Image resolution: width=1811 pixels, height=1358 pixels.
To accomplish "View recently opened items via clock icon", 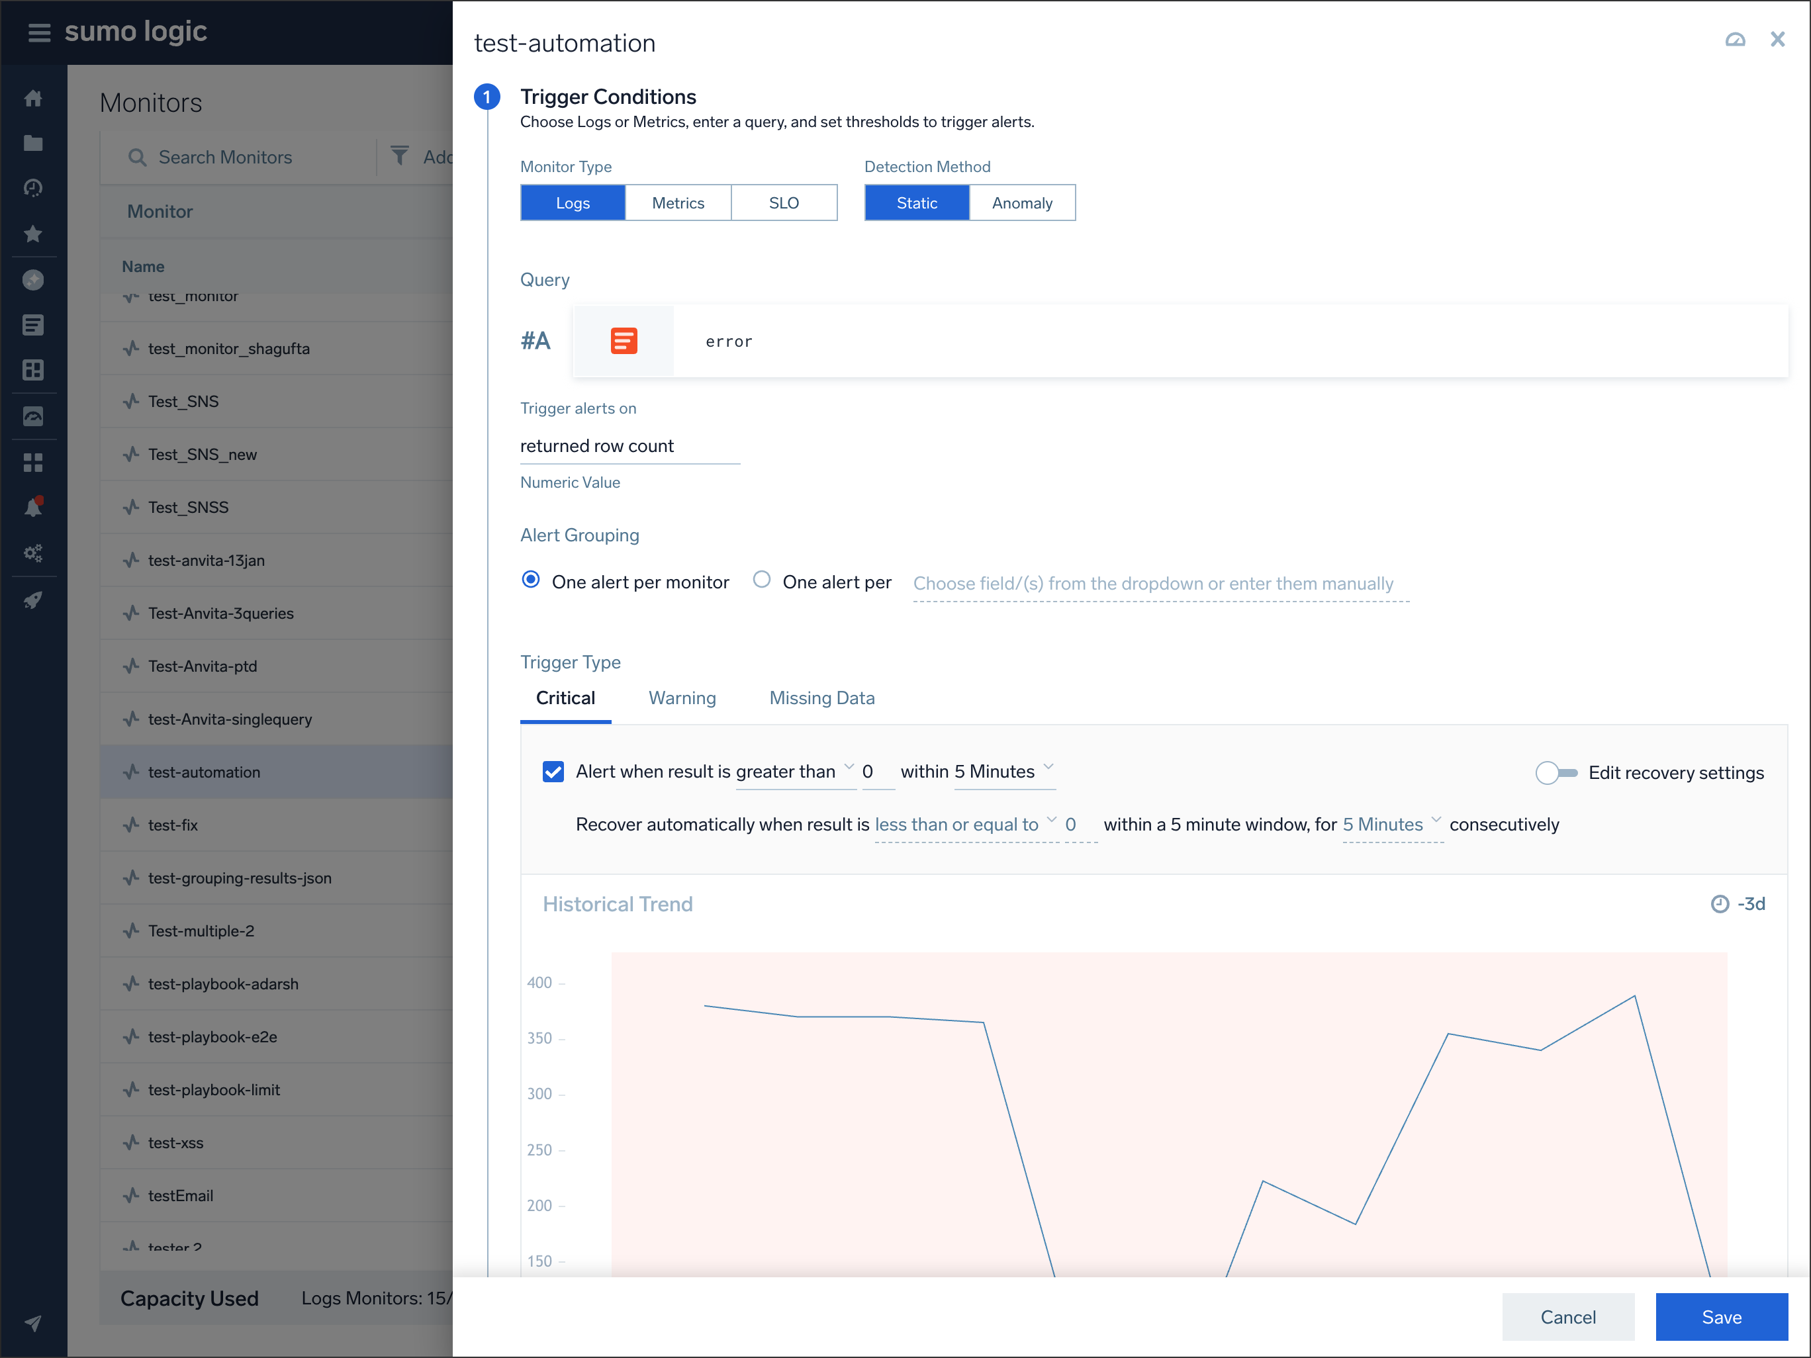I will [34, 187].
